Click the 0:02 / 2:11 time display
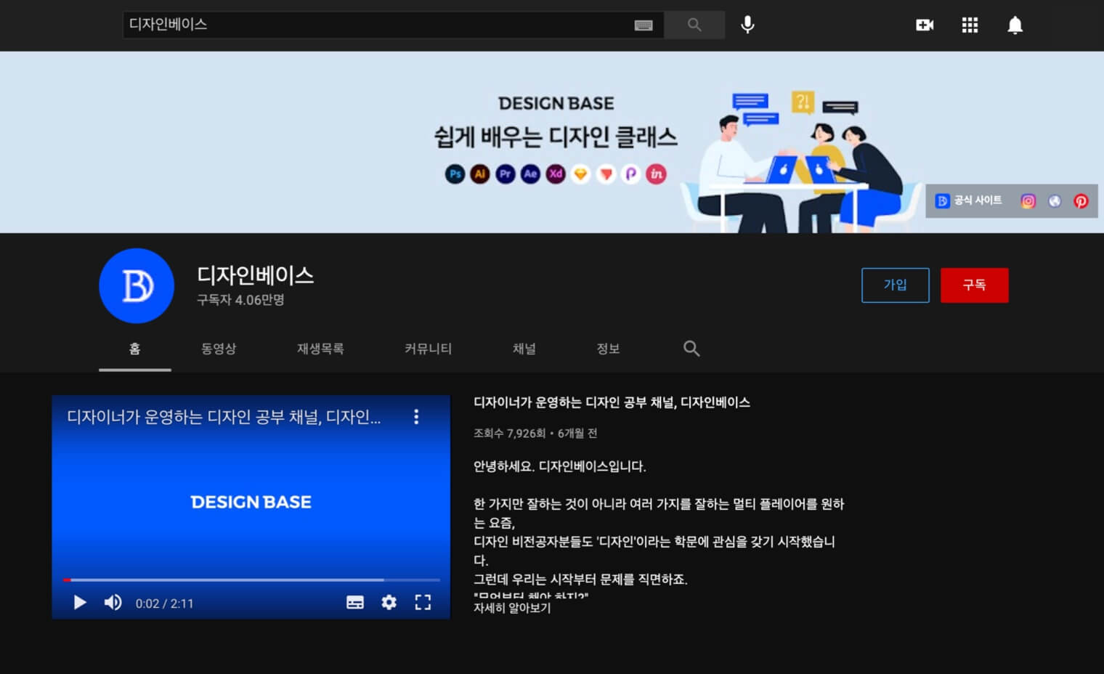Image resolution: width=1104 pixels, height=674 pixels. pos(164,604)
